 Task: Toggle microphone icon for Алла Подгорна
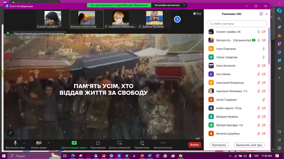click(x=264, y=49)
